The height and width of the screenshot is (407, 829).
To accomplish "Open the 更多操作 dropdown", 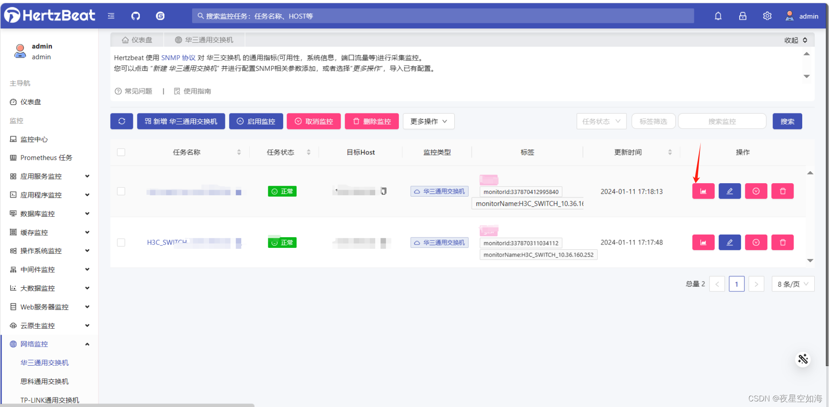I will pyautogui.click(x=428, y=121).
